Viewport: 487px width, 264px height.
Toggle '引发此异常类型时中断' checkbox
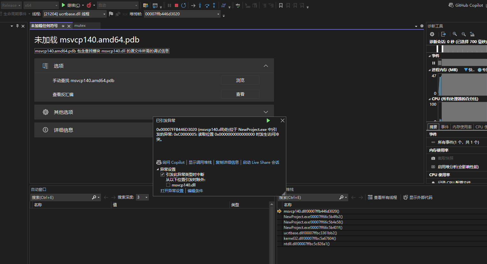[x=162, y=175]
